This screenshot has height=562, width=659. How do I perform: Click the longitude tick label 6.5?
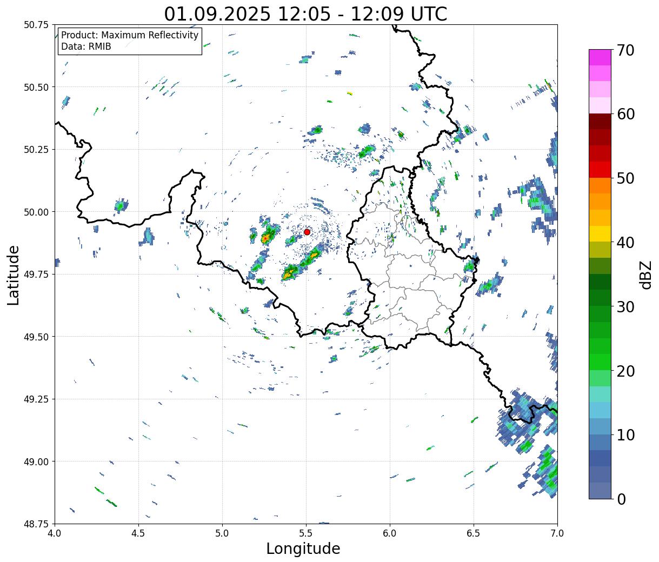(474, 533)
